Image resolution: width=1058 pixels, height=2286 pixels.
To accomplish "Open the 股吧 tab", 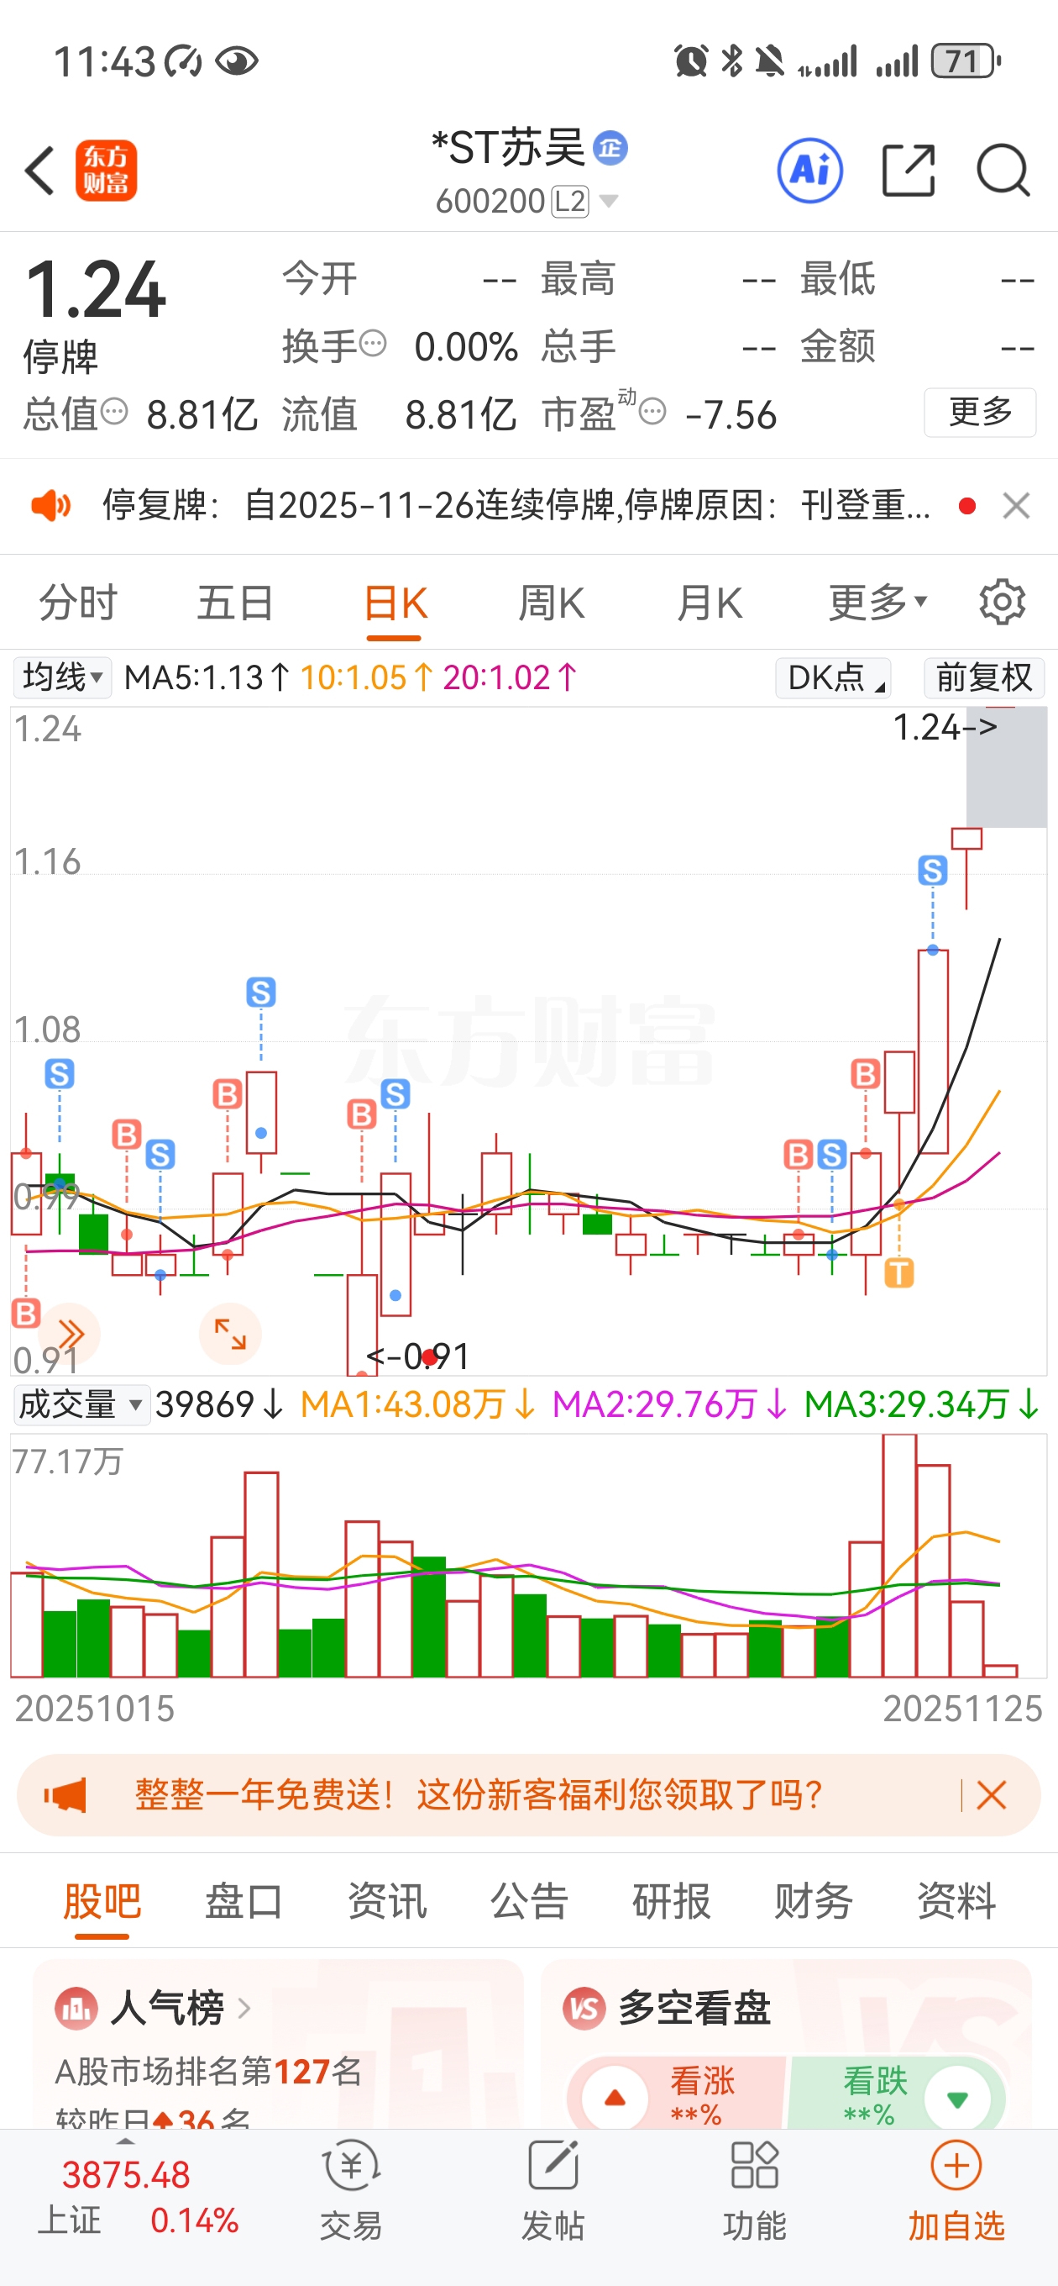I will pos(102,1903).
